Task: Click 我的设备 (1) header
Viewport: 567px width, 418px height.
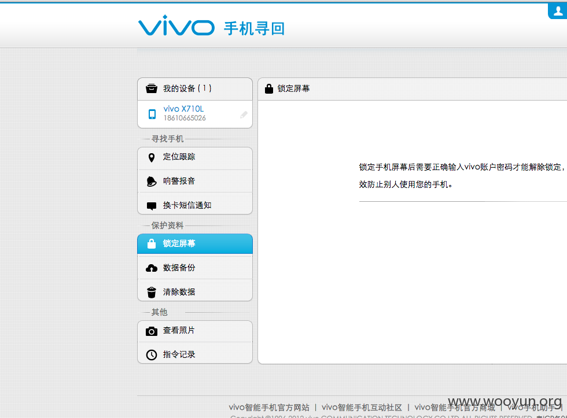Action: tap(195, 89)
